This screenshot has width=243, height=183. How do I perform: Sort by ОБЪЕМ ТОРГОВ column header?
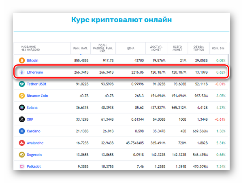pyautogui.click(x=198, y=48)
